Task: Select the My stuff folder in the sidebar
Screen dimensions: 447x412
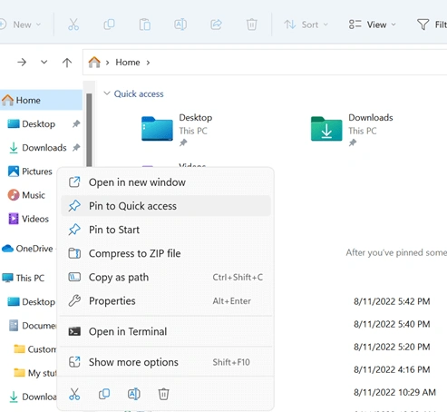Action: 35,373
